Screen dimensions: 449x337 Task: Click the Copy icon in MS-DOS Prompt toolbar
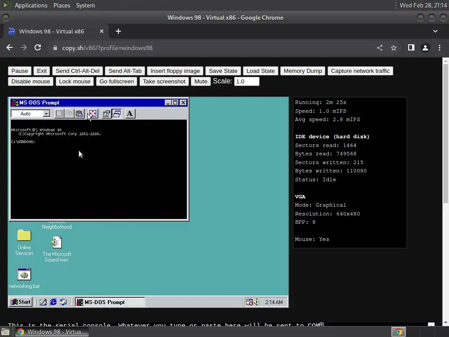(x=69, y=114)
